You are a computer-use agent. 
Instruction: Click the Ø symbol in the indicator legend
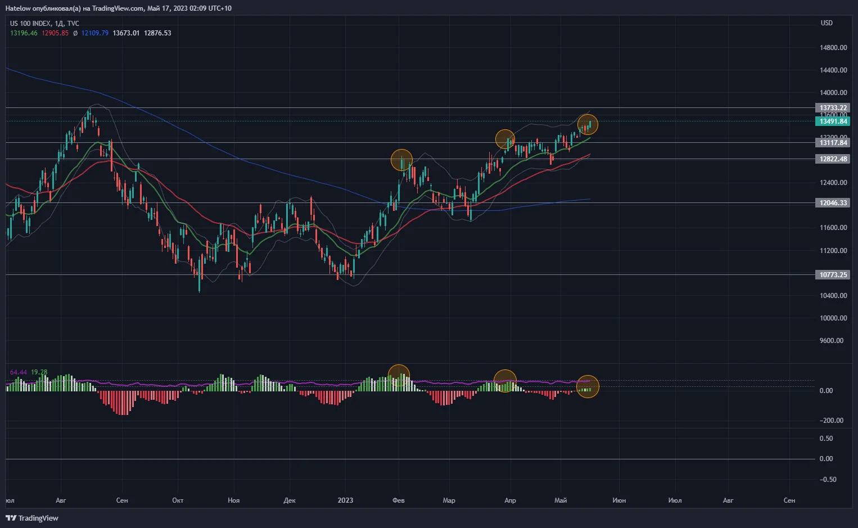click(x=75, y=33)
